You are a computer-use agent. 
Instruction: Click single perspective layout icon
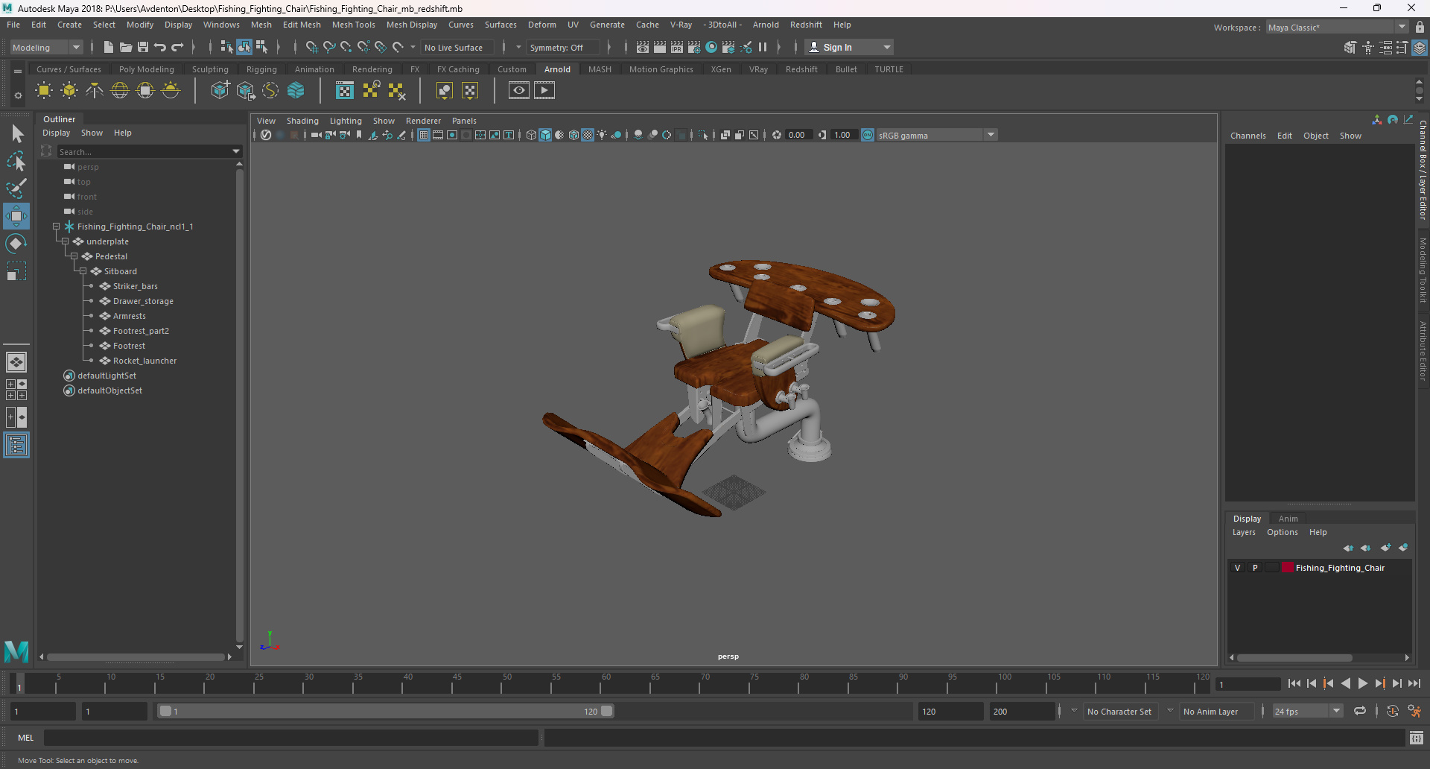(16, 362)
